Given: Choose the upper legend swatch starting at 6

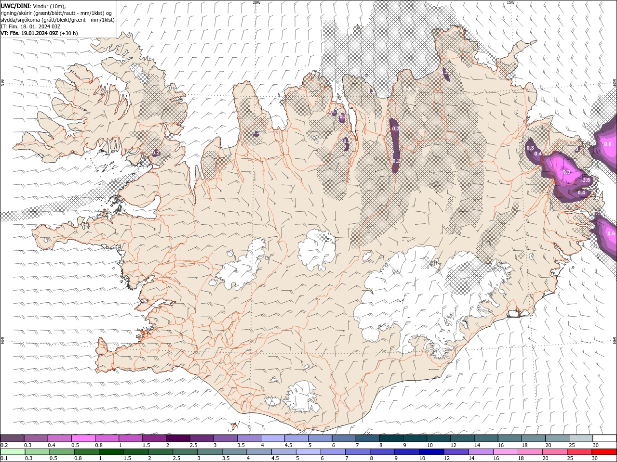Looking at the screenshot, I should tap(344, 438).
